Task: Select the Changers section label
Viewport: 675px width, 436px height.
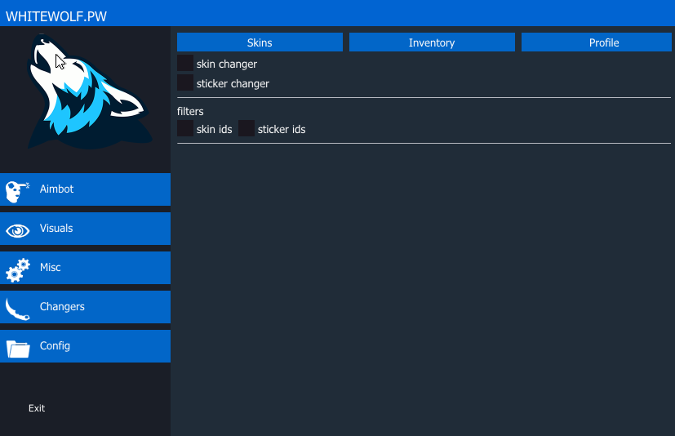Action: (x=62, y=307)
